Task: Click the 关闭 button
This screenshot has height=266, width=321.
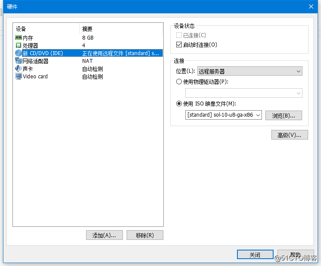Action: click(x=255, y=254)
